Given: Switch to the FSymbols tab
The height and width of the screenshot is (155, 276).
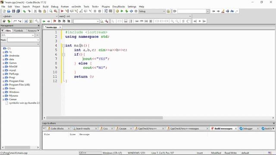Looking at the screenshot, I should (18, 31).
